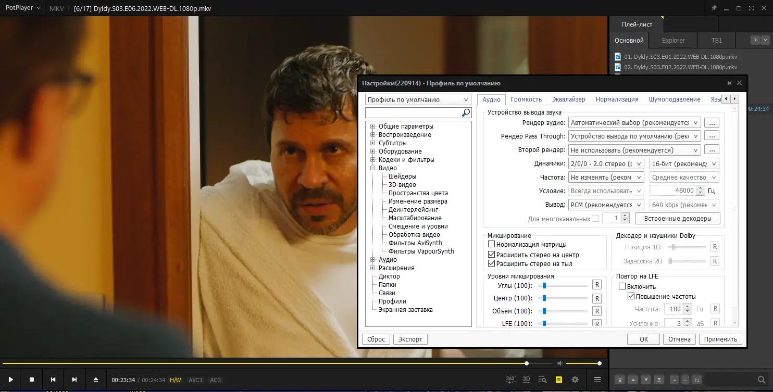Switch to the Шумоподавление tab
The height and width of the screenshot is (392, 773).
675,99
